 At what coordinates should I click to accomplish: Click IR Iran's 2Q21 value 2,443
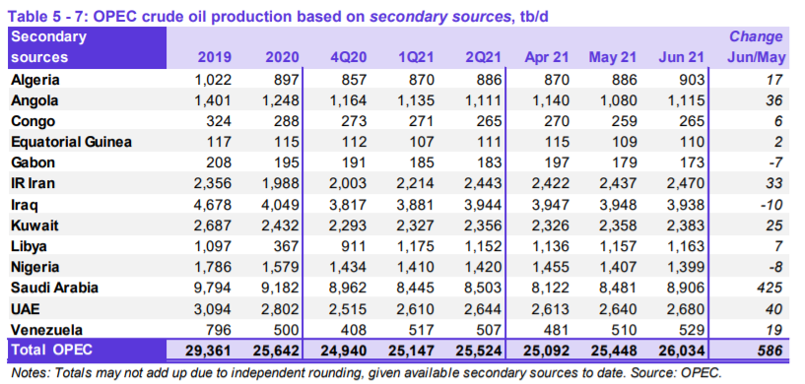[x=482, y=184]
